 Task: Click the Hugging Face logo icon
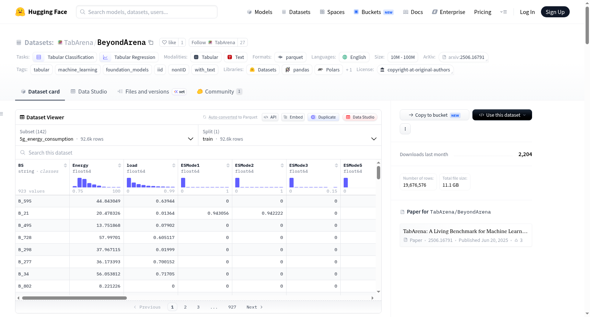20,12
